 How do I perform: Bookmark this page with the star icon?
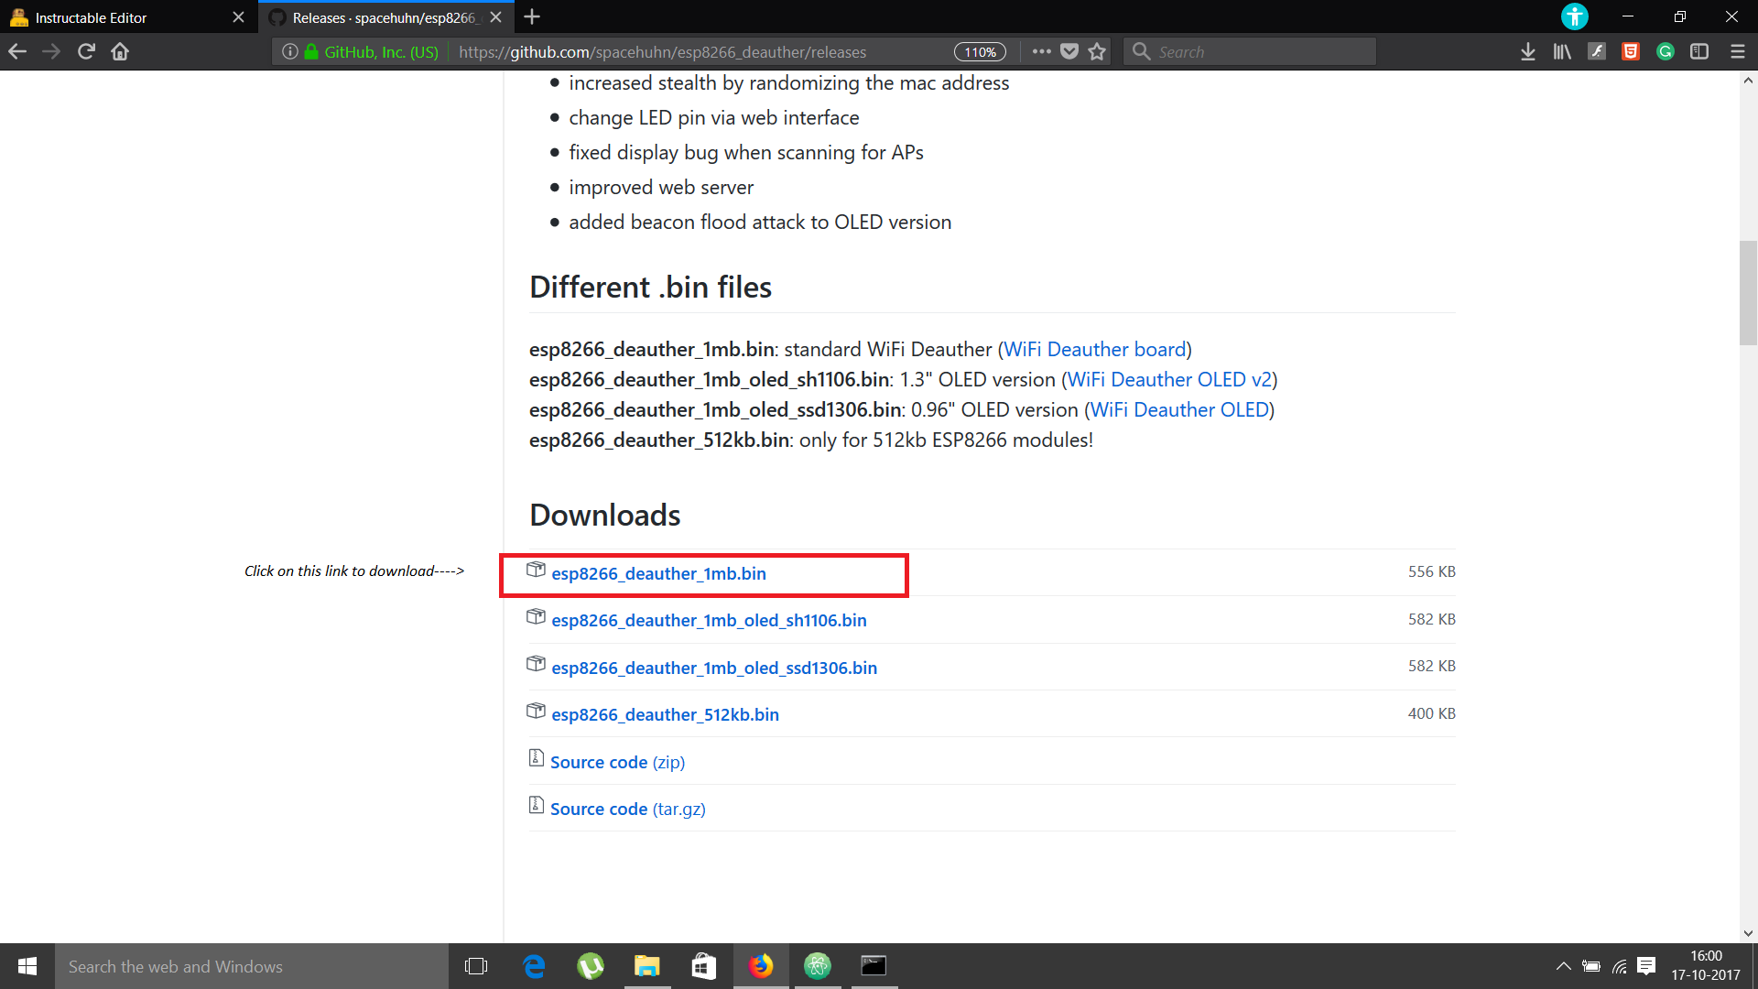pyautogui.click(x=1097, y=52)
